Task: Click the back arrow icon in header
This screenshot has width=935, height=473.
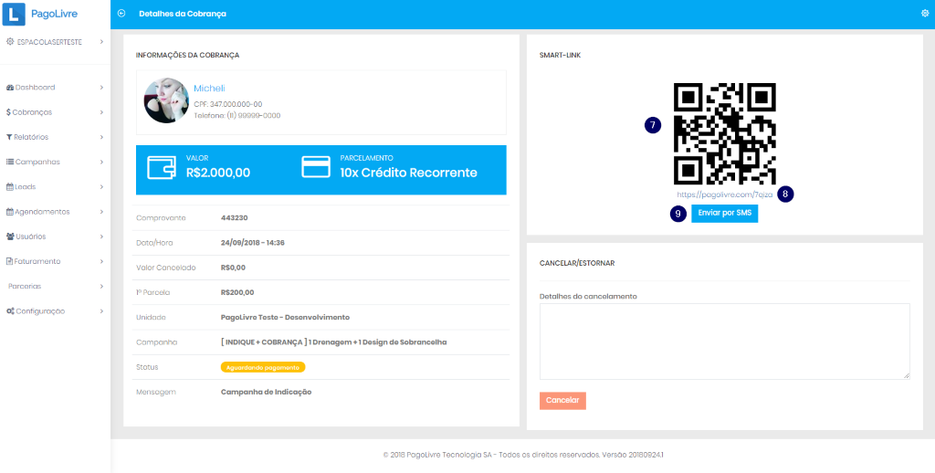Action: click(x=121, y=13)
